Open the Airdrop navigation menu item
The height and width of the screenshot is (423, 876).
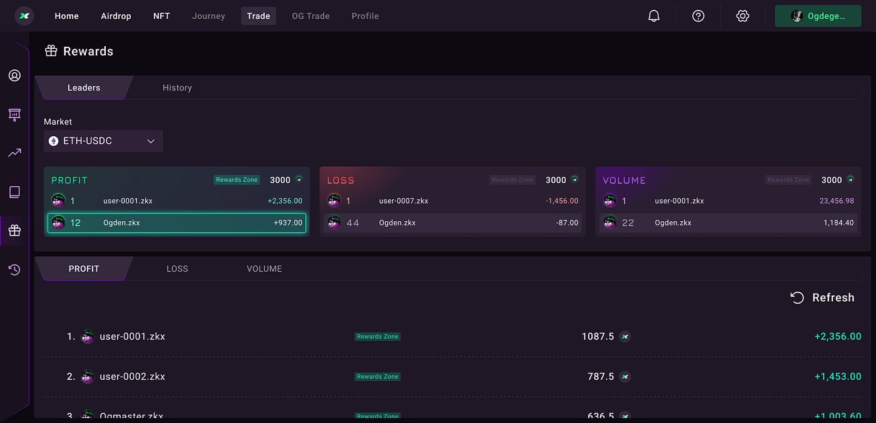click(116, 16)
